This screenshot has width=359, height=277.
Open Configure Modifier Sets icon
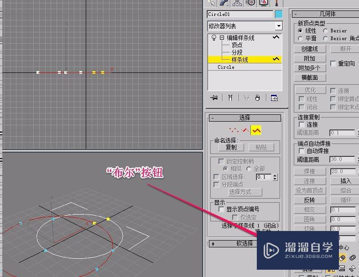(x=274, y=98)
